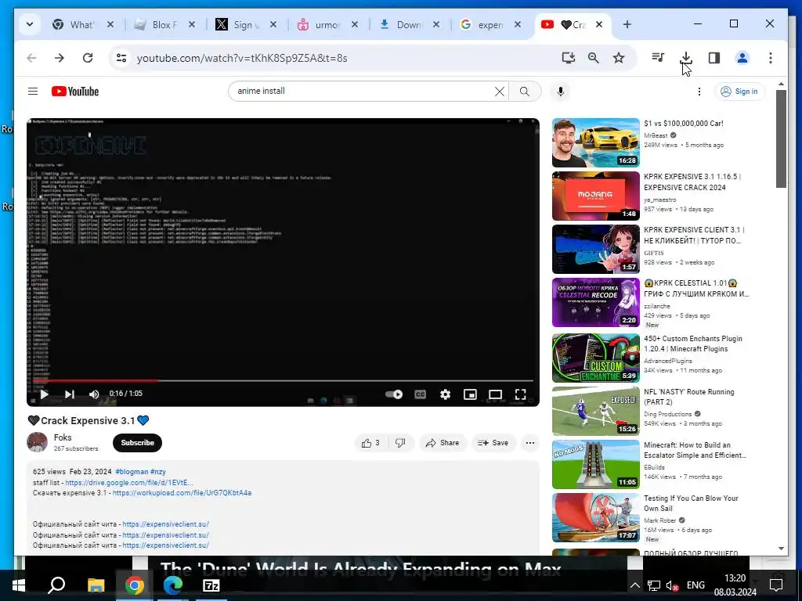
Task: Like the Crack Expensive video
Action: [x=370, y=443]
